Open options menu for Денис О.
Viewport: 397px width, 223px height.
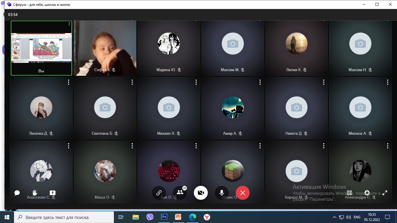click(x=260, y=145)
